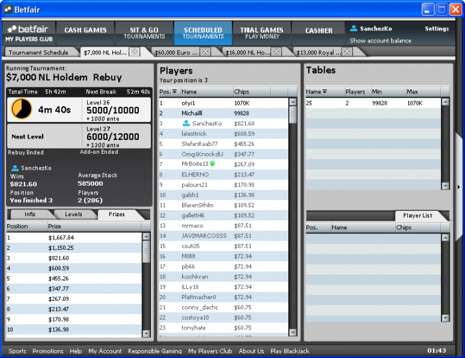The height and width of the screenshot is (358, 465).
Task: Click Show account balance
Action: [x=381, y=40]
